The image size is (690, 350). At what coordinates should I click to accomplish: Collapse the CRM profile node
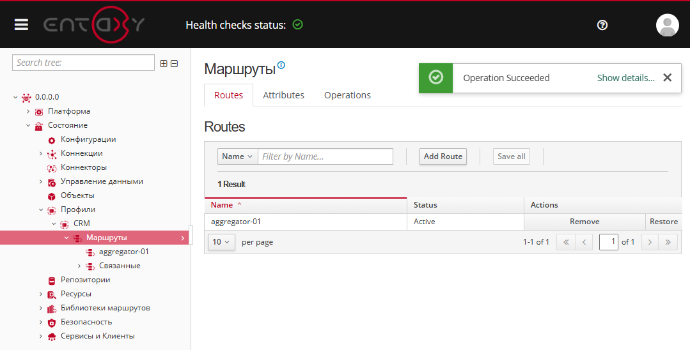(54, 224)
